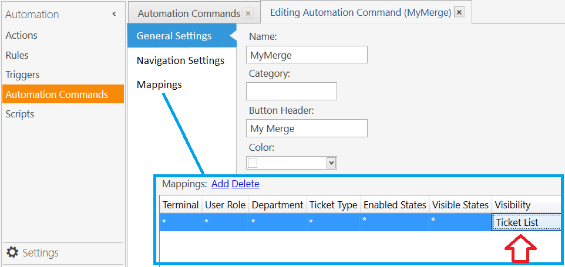565x267 pixels.
Task: Select Editing Automation Command (MyMerge) tab
Action: click(361, 12)
